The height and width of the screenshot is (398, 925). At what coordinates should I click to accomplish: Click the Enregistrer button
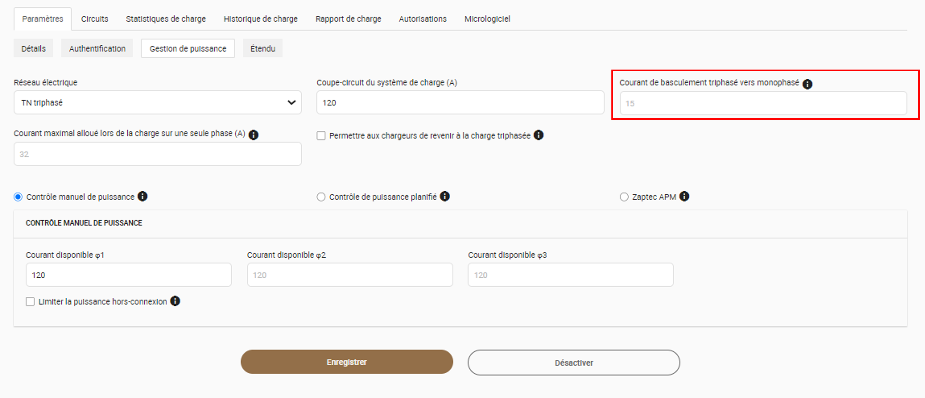tap(347, 362)
